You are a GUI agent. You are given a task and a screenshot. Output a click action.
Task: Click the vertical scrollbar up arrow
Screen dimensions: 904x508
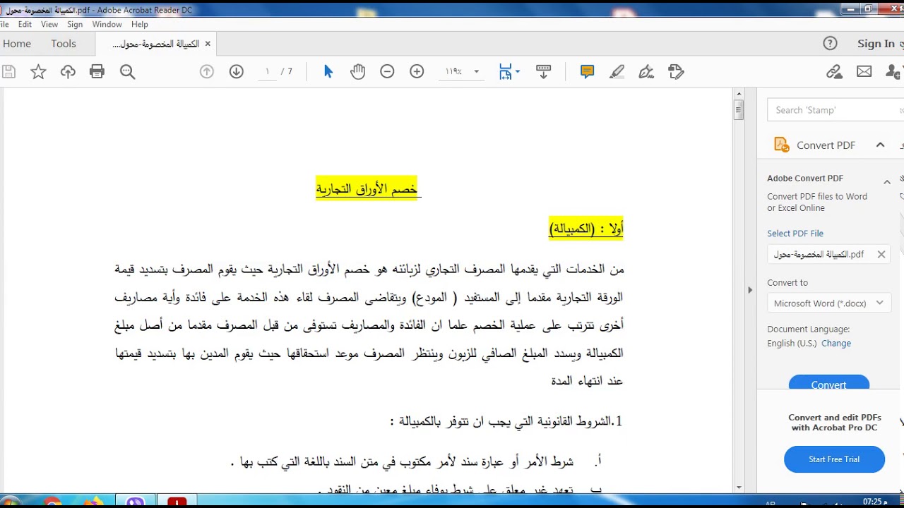(739, 94)
